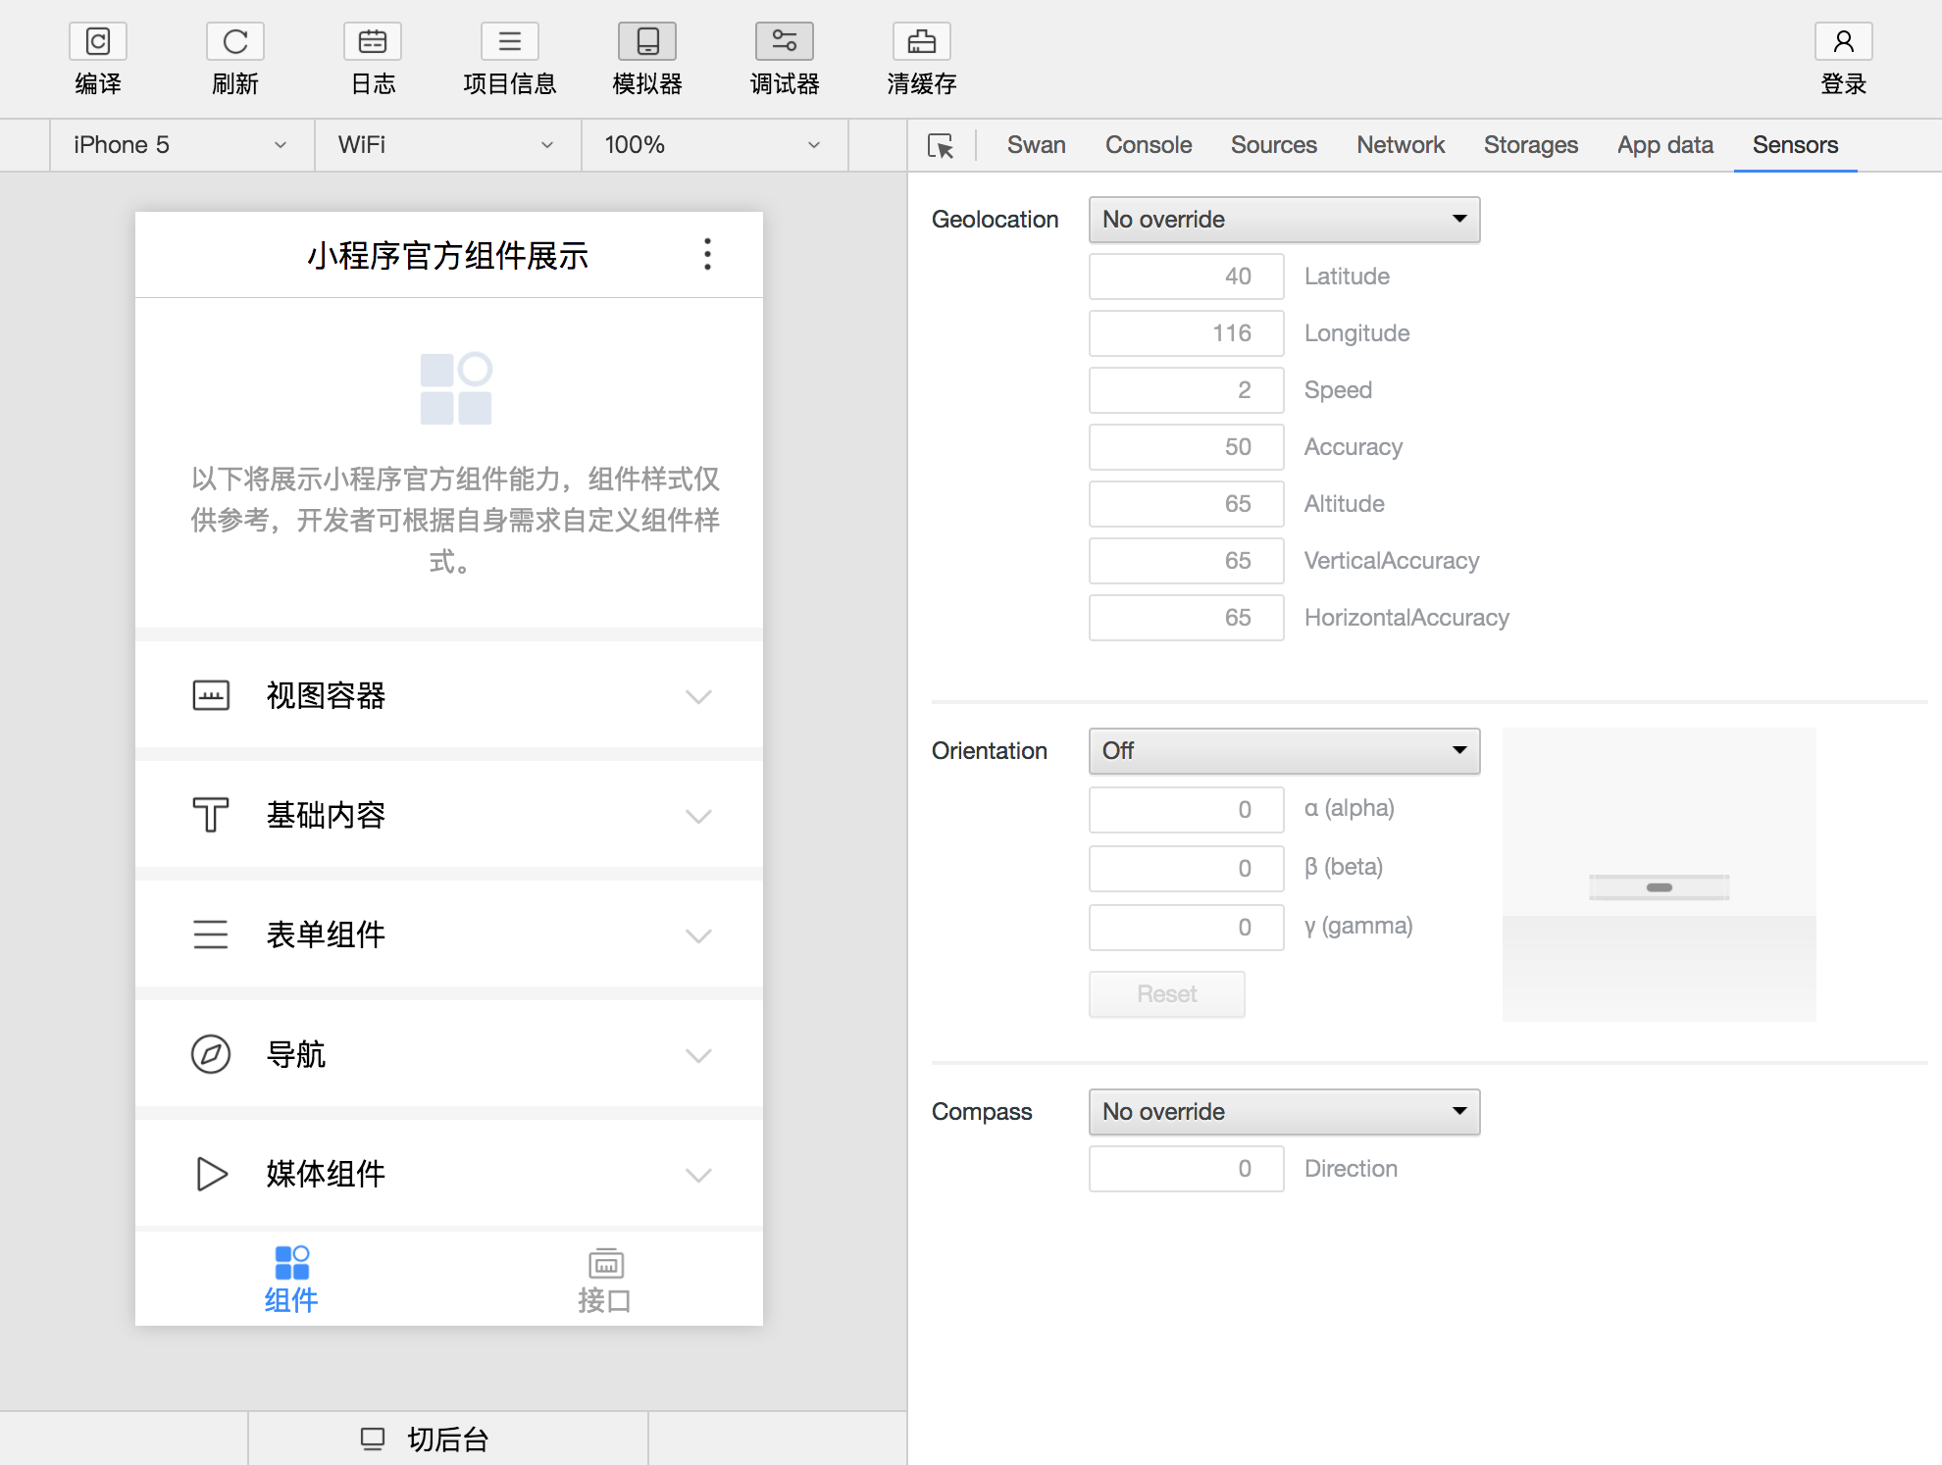Expand the 基础内容 section chevron
Image resolution: width=1942 pixels, height=1465 pixels.
(698, 816)
